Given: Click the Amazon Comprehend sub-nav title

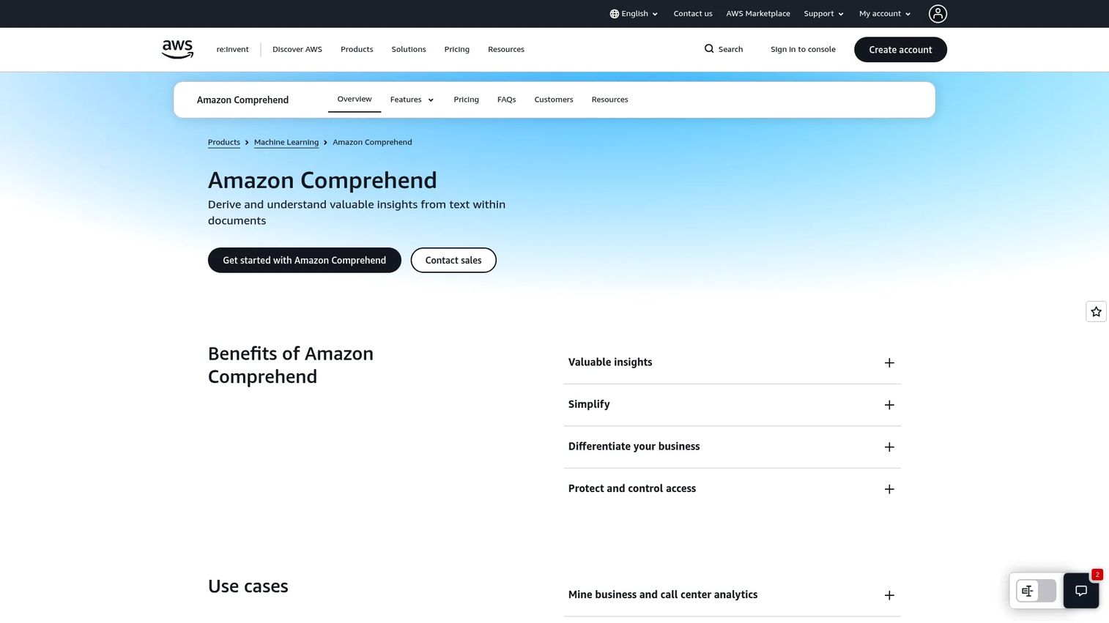Looking at the screenshot, I should point(242,100).
